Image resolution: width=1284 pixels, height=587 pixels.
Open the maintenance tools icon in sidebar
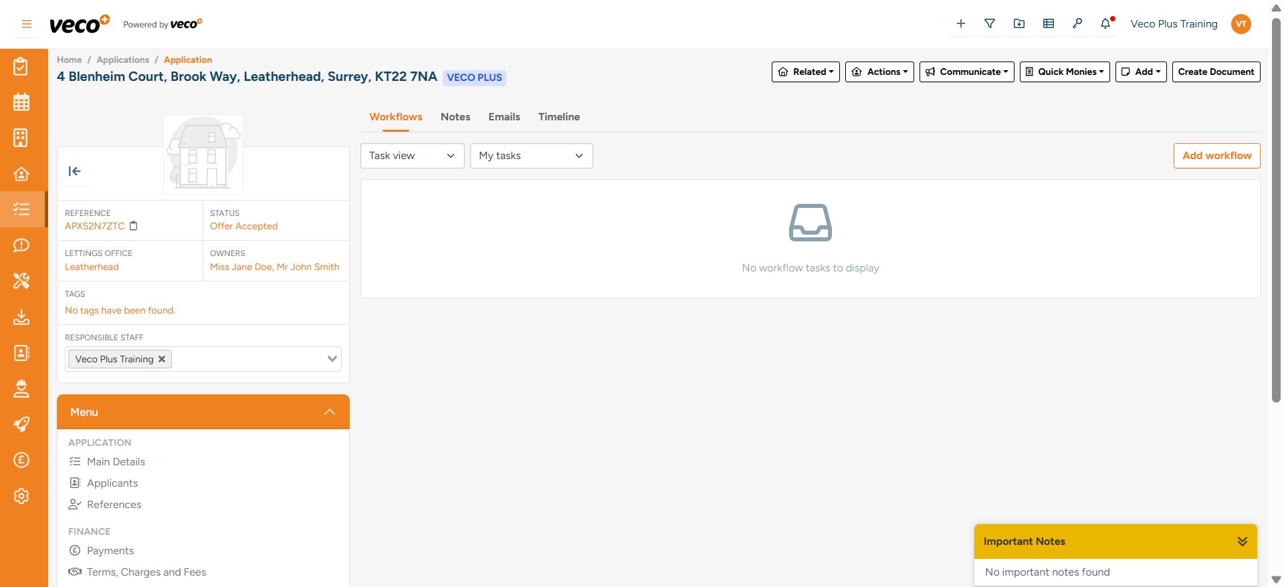pyautogui.click(x=21, y=281)
